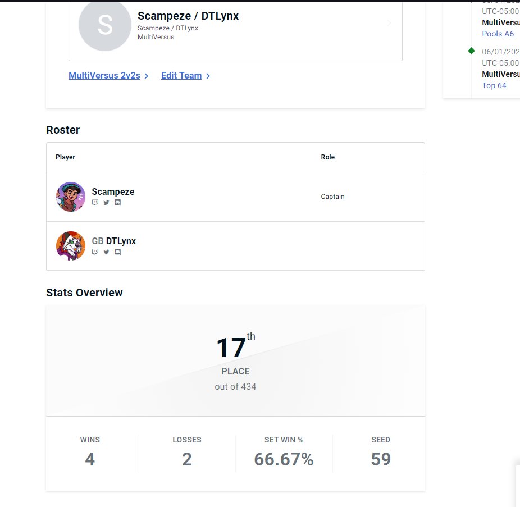Viewport: 520px width, 507px height.
Task: Open Scampeze's Twitter profile
Action: click(106, 203)
